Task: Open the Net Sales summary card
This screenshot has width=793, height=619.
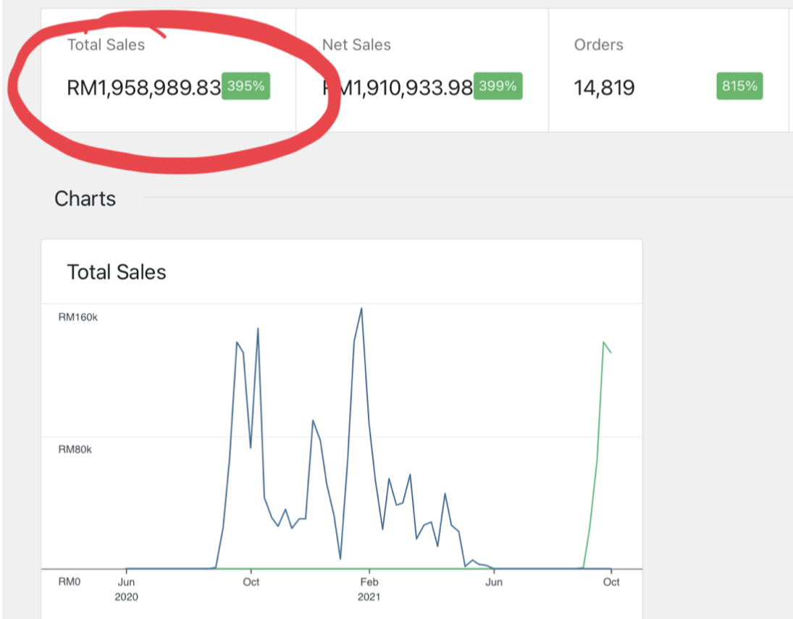Action: point(422,70)
